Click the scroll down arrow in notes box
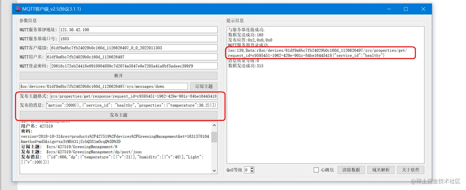The image size is (466, 190). 215,171
